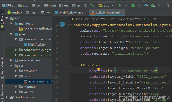
Task: Expand the generatedJava folder
Action: [x=11, y=60]
